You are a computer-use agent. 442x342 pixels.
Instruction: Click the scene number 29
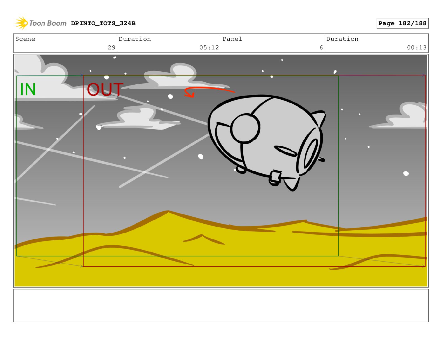[111, 47]
